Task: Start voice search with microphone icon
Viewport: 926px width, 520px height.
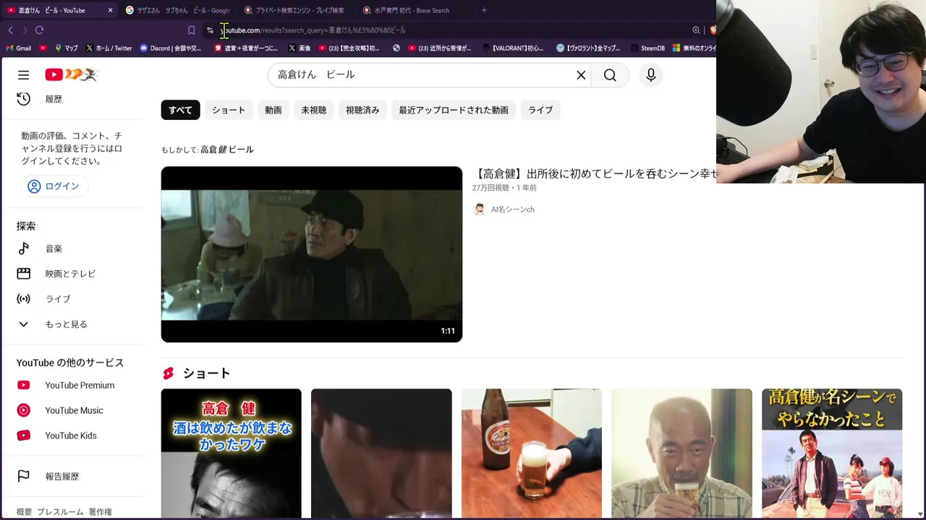Action: pos(650,75)
